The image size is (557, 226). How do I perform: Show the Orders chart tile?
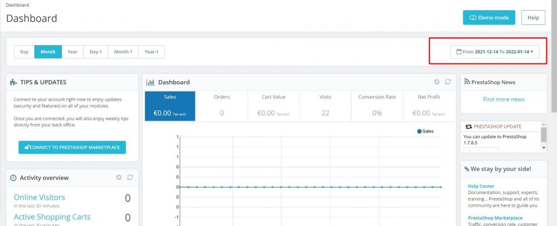pos(222,106)
